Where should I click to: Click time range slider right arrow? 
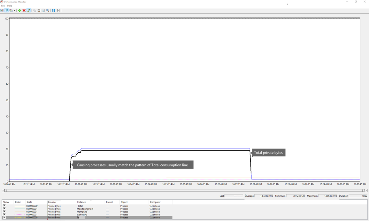[x=366, y=191]
